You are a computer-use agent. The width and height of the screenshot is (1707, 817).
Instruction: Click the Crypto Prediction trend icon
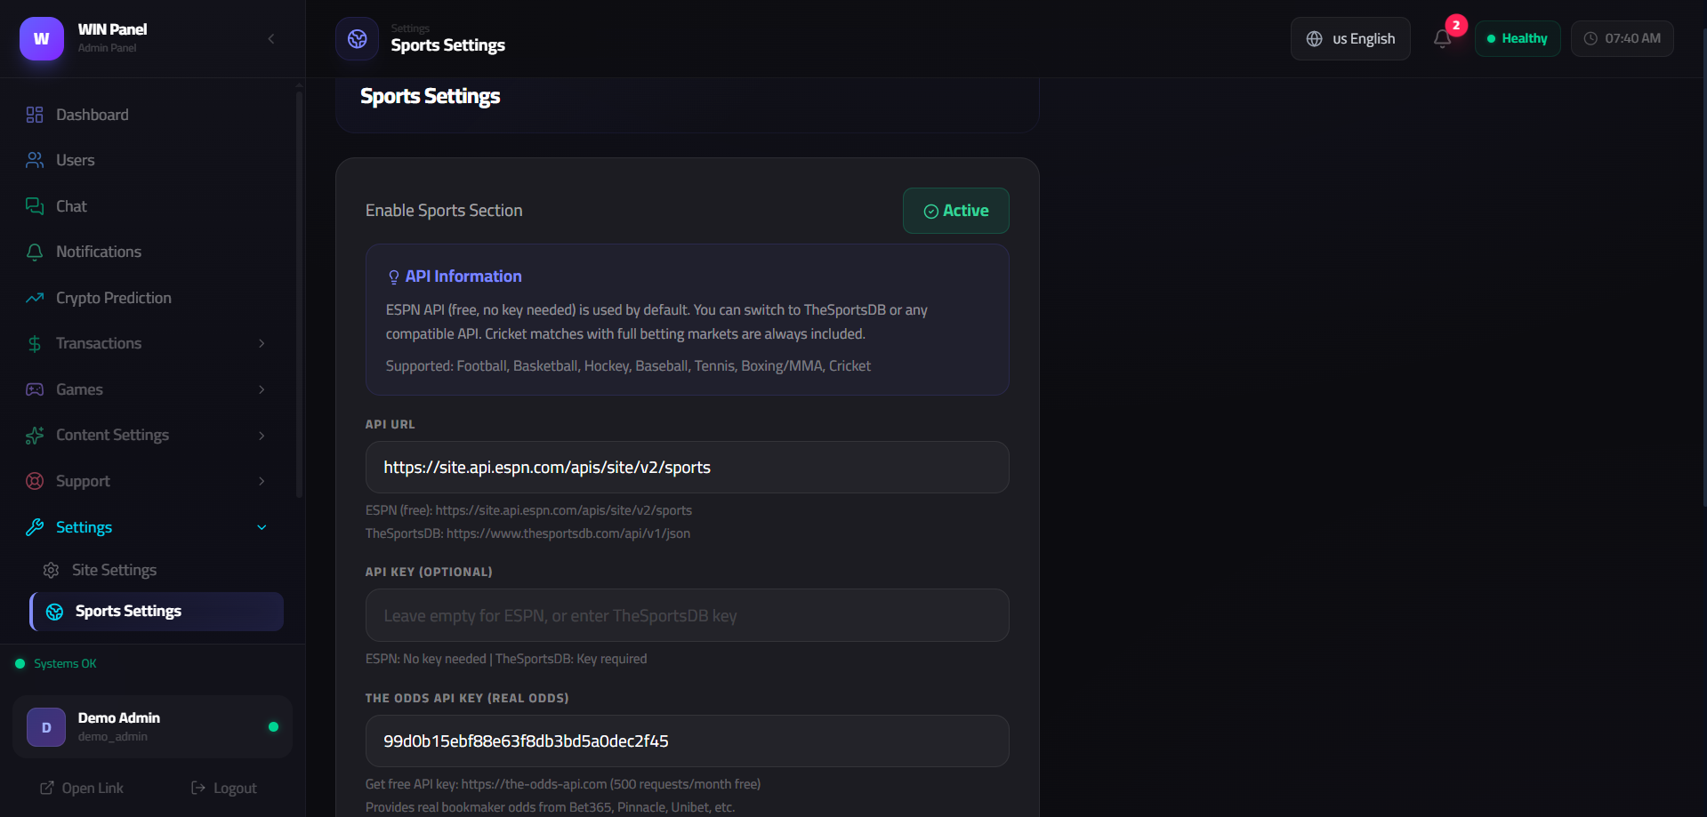click(35, 298)
